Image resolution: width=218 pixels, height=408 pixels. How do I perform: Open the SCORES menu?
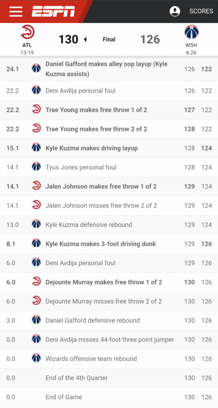[x=201, y=11]
